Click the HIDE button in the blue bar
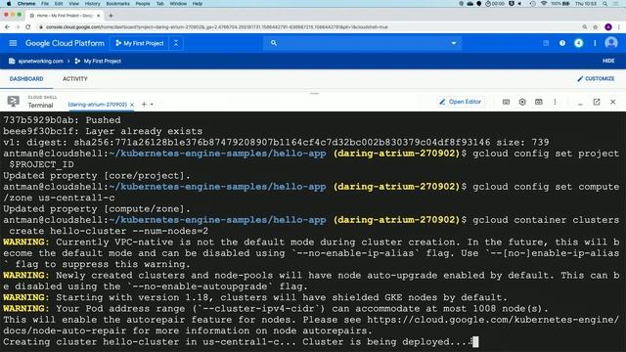Screen dimensions: 626x352 (608, 61)
